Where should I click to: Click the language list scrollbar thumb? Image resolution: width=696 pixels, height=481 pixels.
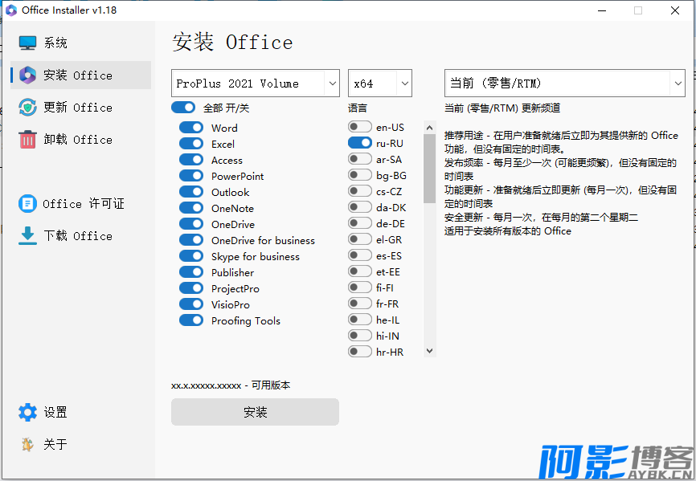(x=429, y=169)
